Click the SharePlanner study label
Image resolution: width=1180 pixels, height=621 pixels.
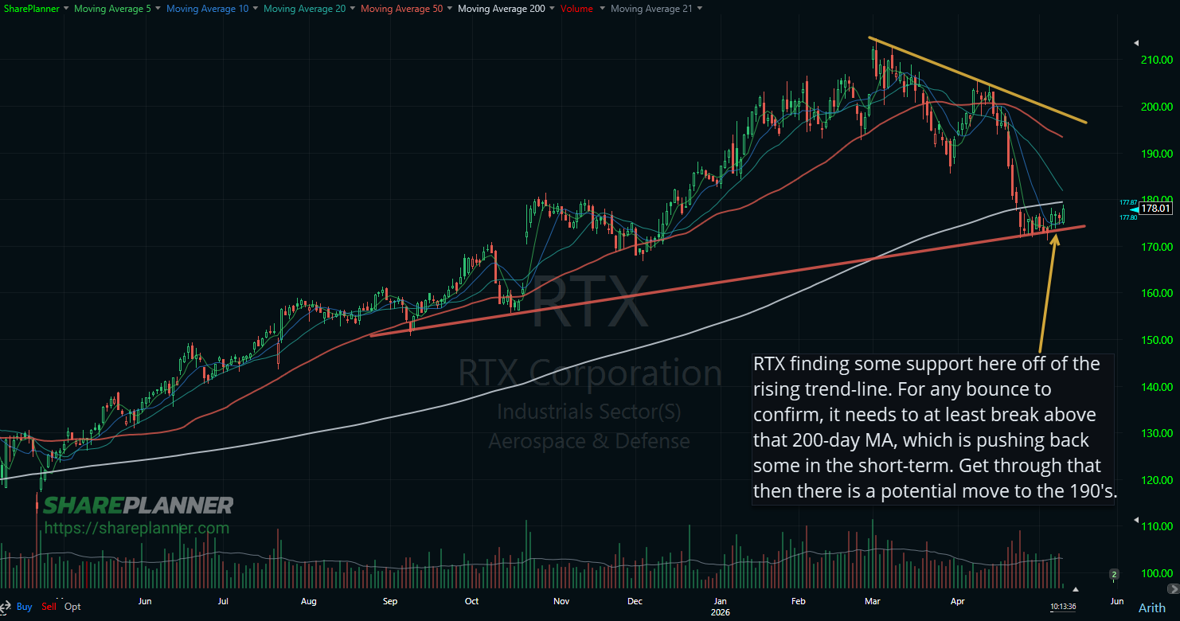pos(32,9)
